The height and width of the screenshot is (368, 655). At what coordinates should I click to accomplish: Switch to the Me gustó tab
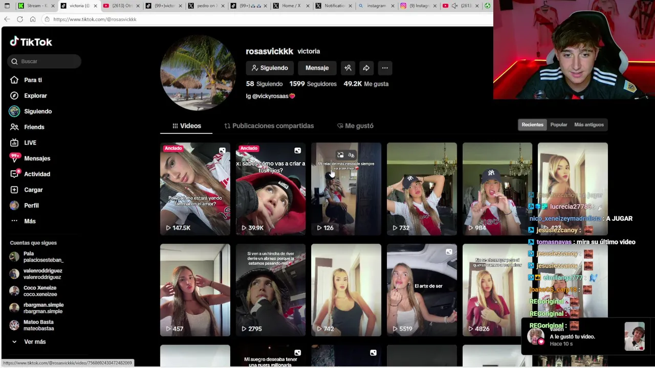point(355,126)
